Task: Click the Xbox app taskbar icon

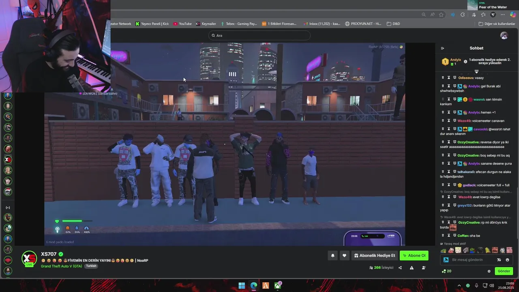Action: pyautogui.click(x=278, y=286)
